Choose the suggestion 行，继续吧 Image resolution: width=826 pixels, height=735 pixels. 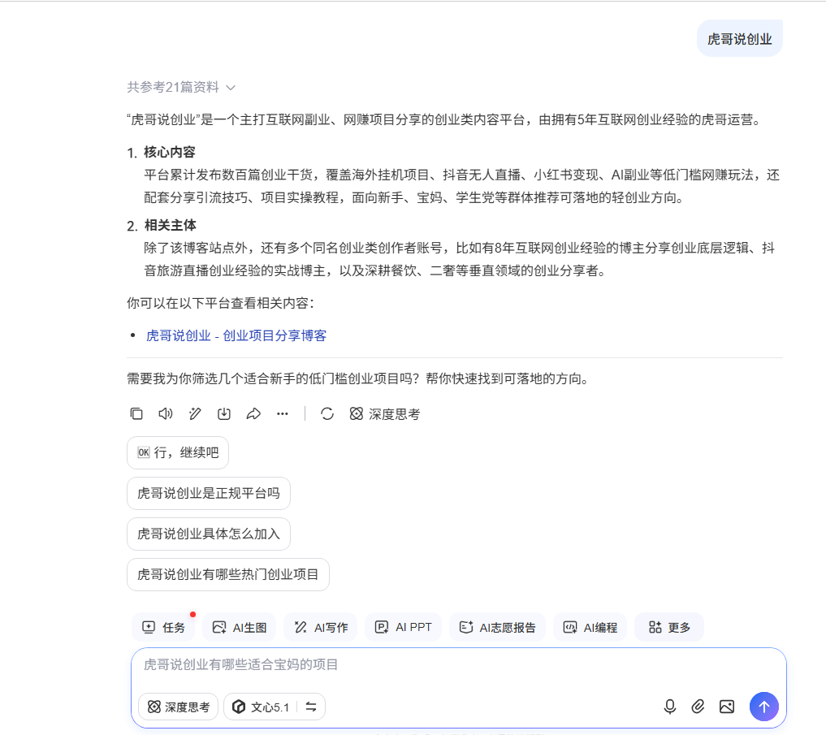[178, 452]
